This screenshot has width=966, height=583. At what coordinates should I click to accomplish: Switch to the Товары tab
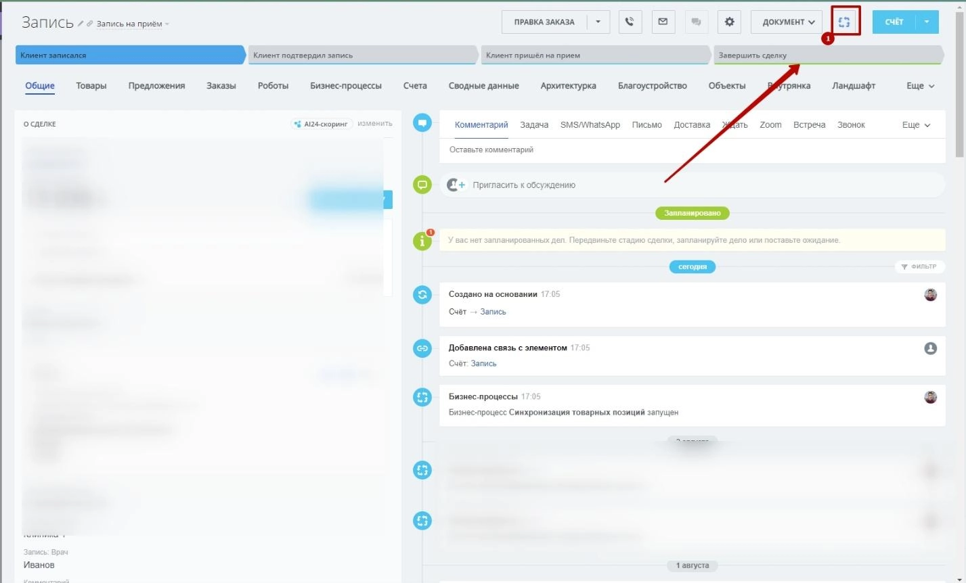coord(91,85)
